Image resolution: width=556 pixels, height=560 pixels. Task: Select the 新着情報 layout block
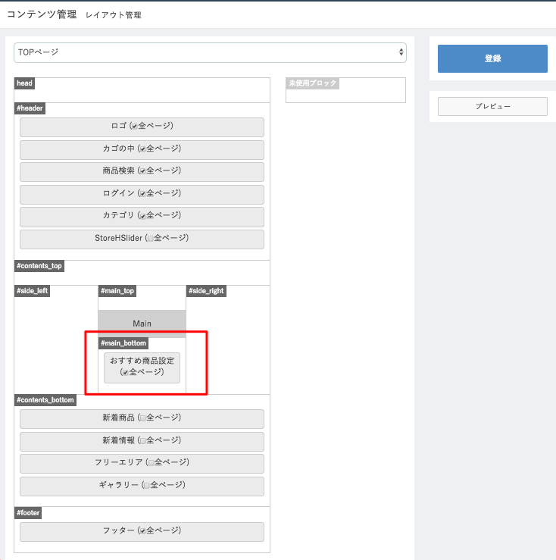click(x=142, y=442)
